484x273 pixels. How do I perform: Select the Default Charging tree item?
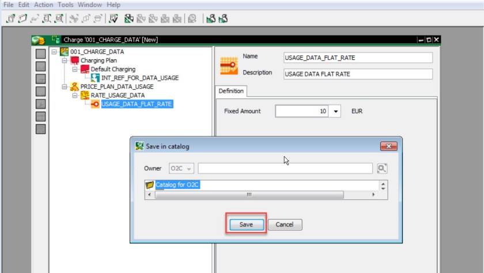[113, 69]
